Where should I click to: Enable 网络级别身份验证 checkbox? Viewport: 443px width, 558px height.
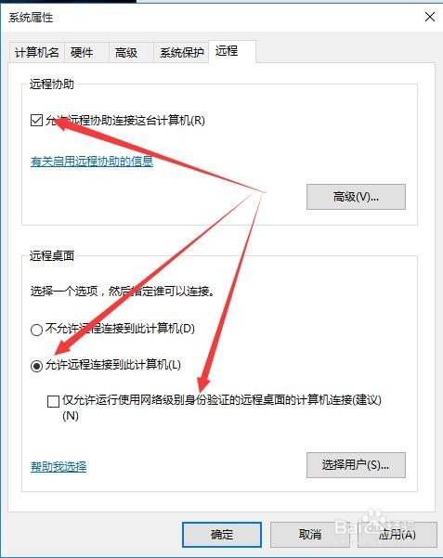pos(53,401)
